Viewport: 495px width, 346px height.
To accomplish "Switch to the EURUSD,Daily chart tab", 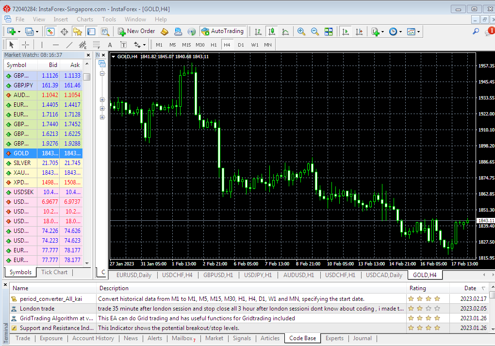I will 134,275.
